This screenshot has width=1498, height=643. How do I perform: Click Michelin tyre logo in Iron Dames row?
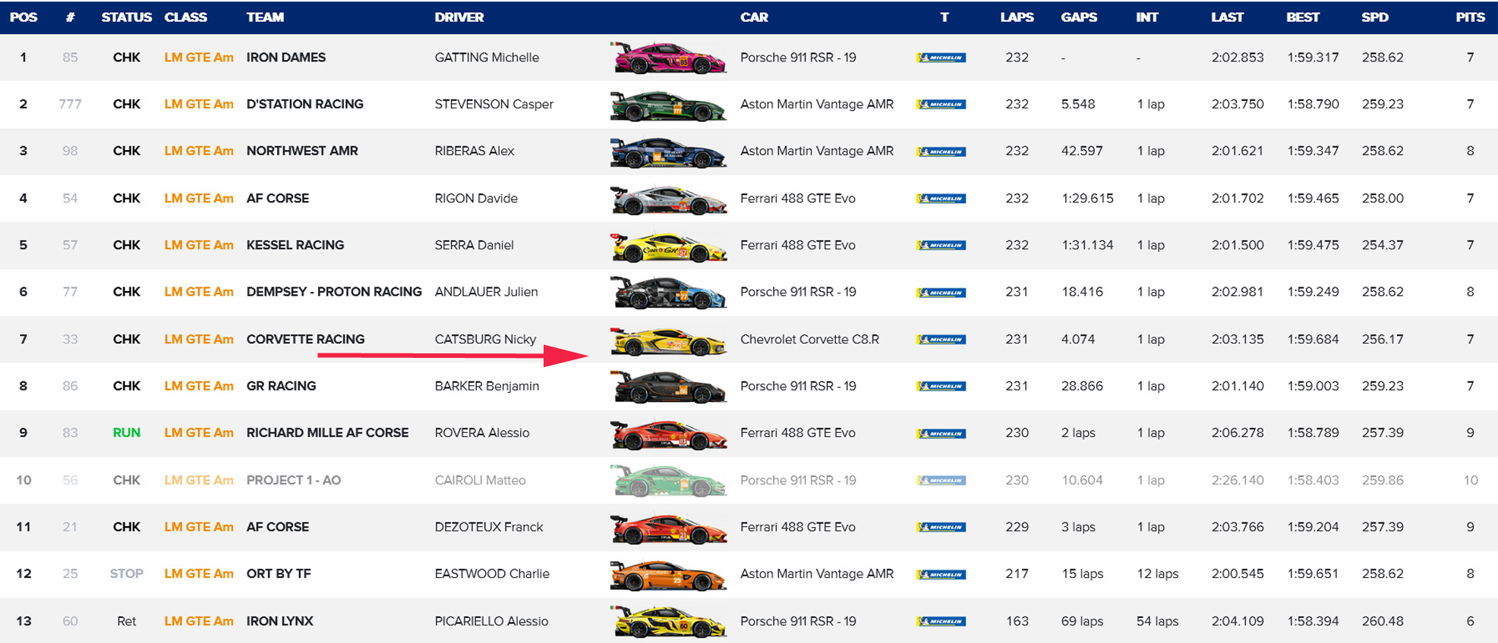pyautogui.click(x=941, y=58)
